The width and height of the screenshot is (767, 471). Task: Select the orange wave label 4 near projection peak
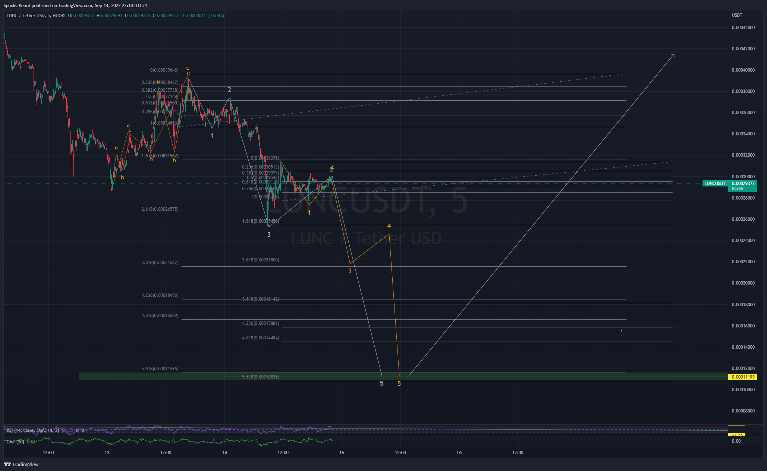tap(389, 226)
